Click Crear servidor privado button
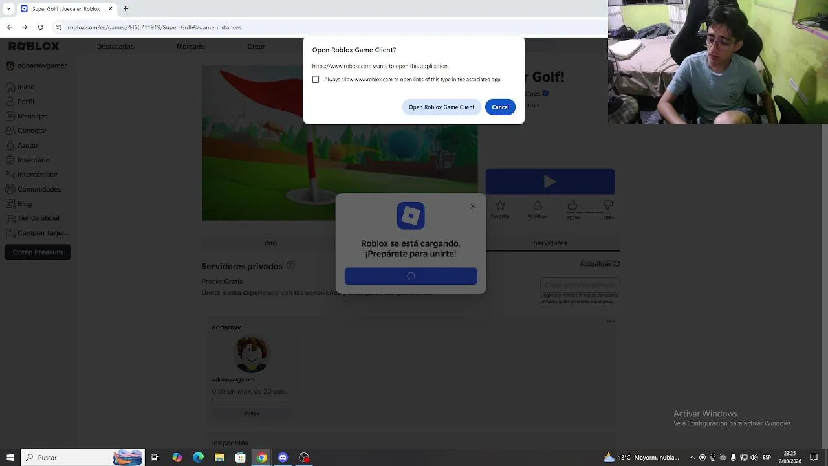 point(580,285)
